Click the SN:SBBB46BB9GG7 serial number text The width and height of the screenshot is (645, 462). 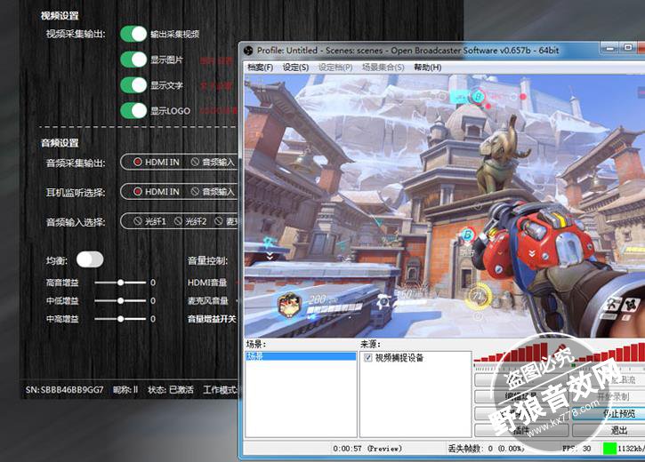click(x=65, y=390)
